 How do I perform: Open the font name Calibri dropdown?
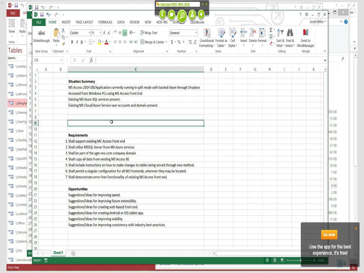(89, 33)
